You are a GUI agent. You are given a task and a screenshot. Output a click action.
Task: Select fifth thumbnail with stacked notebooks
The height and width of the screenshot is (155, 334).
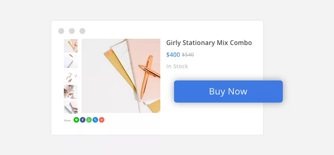pos(71,107)
